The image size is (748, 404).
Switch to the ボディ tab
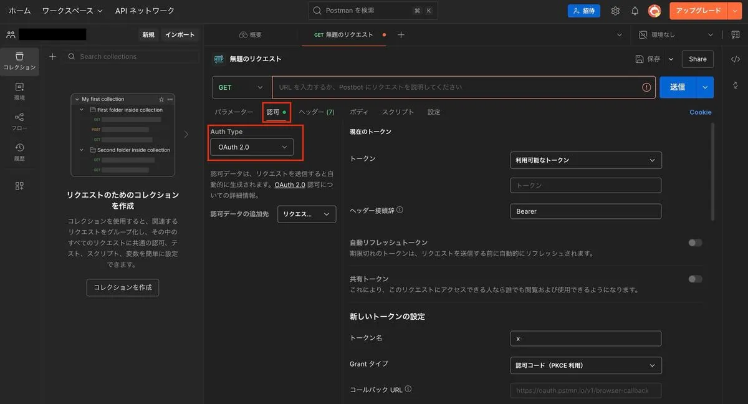pos(358,112)
